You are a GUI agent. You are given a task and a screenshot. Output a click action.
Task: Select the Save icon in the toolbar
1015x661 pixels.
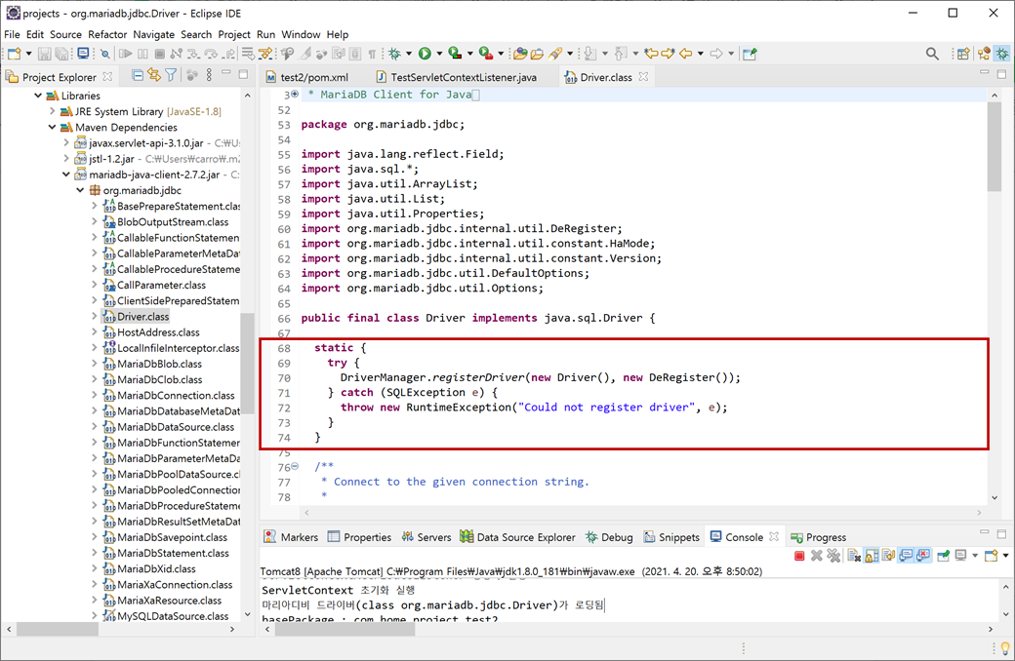click(x=44, y=54)
